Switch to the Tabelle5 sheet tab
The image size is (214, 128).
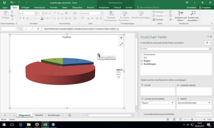click(x=39, y=115)
